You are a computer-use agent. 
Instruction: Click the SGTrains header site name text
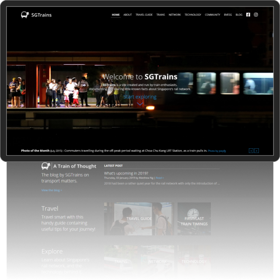point(42,15)
